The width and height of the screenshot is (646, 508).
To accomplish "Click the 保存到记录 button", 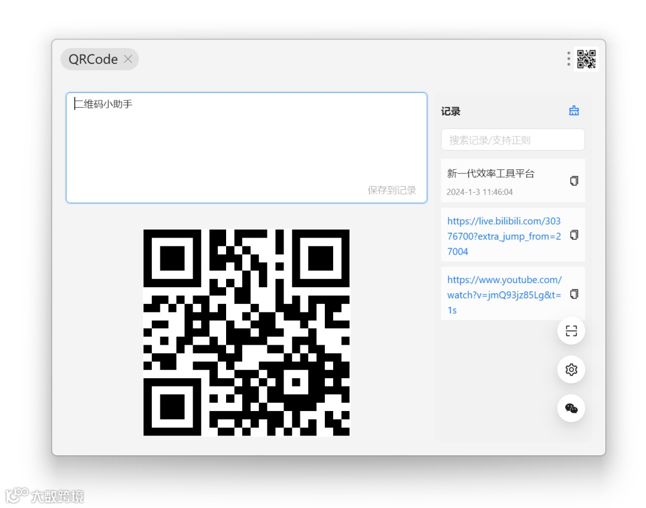I will [x=392, y=190].
